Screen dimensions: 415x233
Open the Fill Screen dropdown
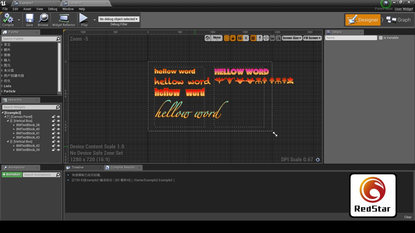click(x=312, y=38)
